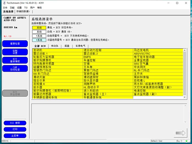Image resolution: width=192 pixels, height=144 pixels.
Task: Click the 定制设置 button
Action: pos(15,52)
